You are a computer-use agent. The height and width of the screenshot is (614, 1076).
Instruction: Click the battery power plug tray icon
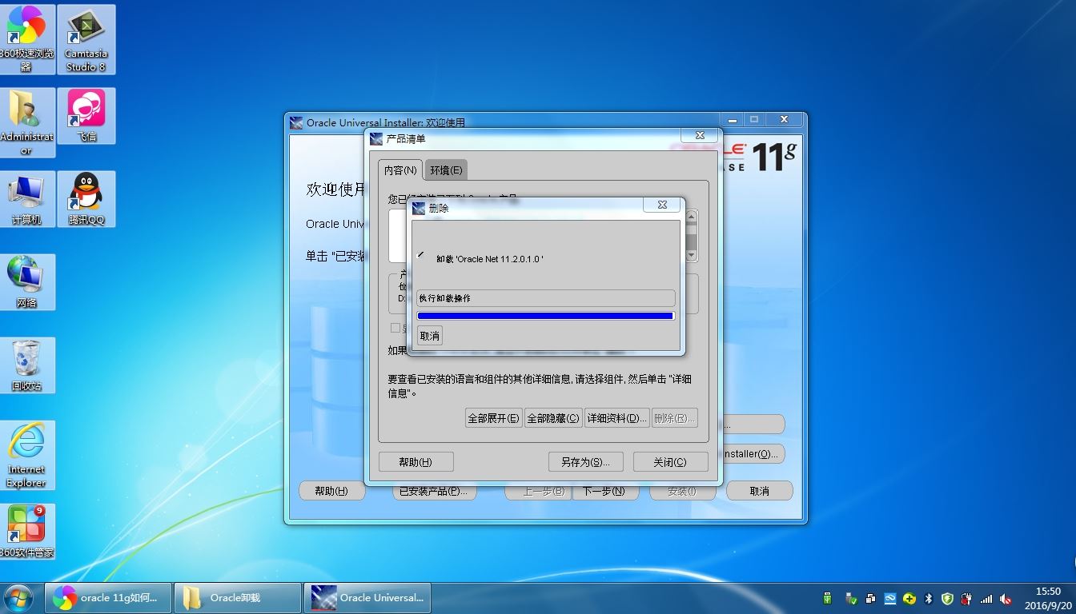click(967, 598)
